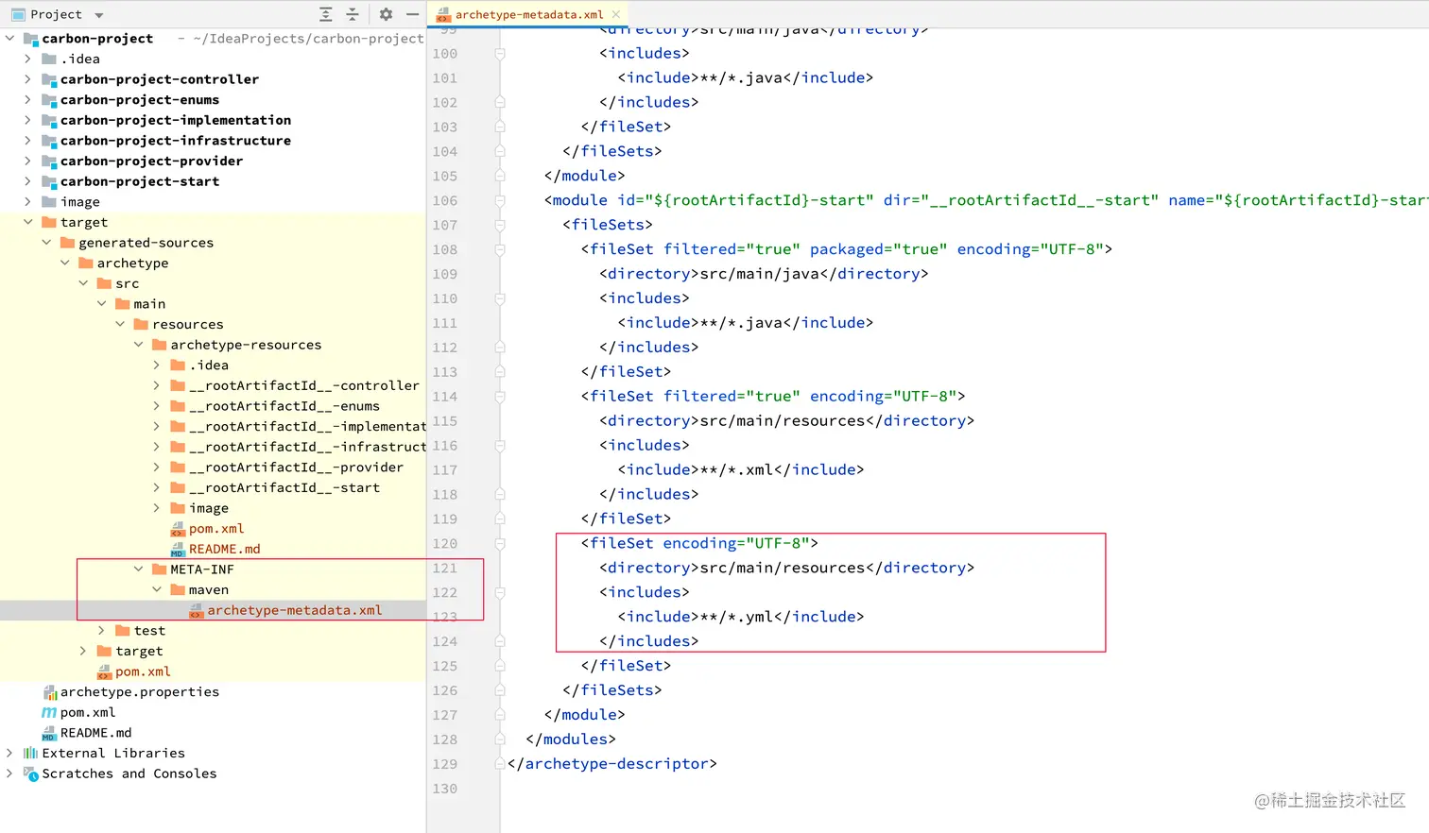Click the closing archetype-descriptor tag
The image size is (1429, 833).
click(612, 764)
